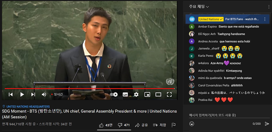Jump to live with 실시간 button
This screenshot has height=132, width=272.
coord(57,94)
